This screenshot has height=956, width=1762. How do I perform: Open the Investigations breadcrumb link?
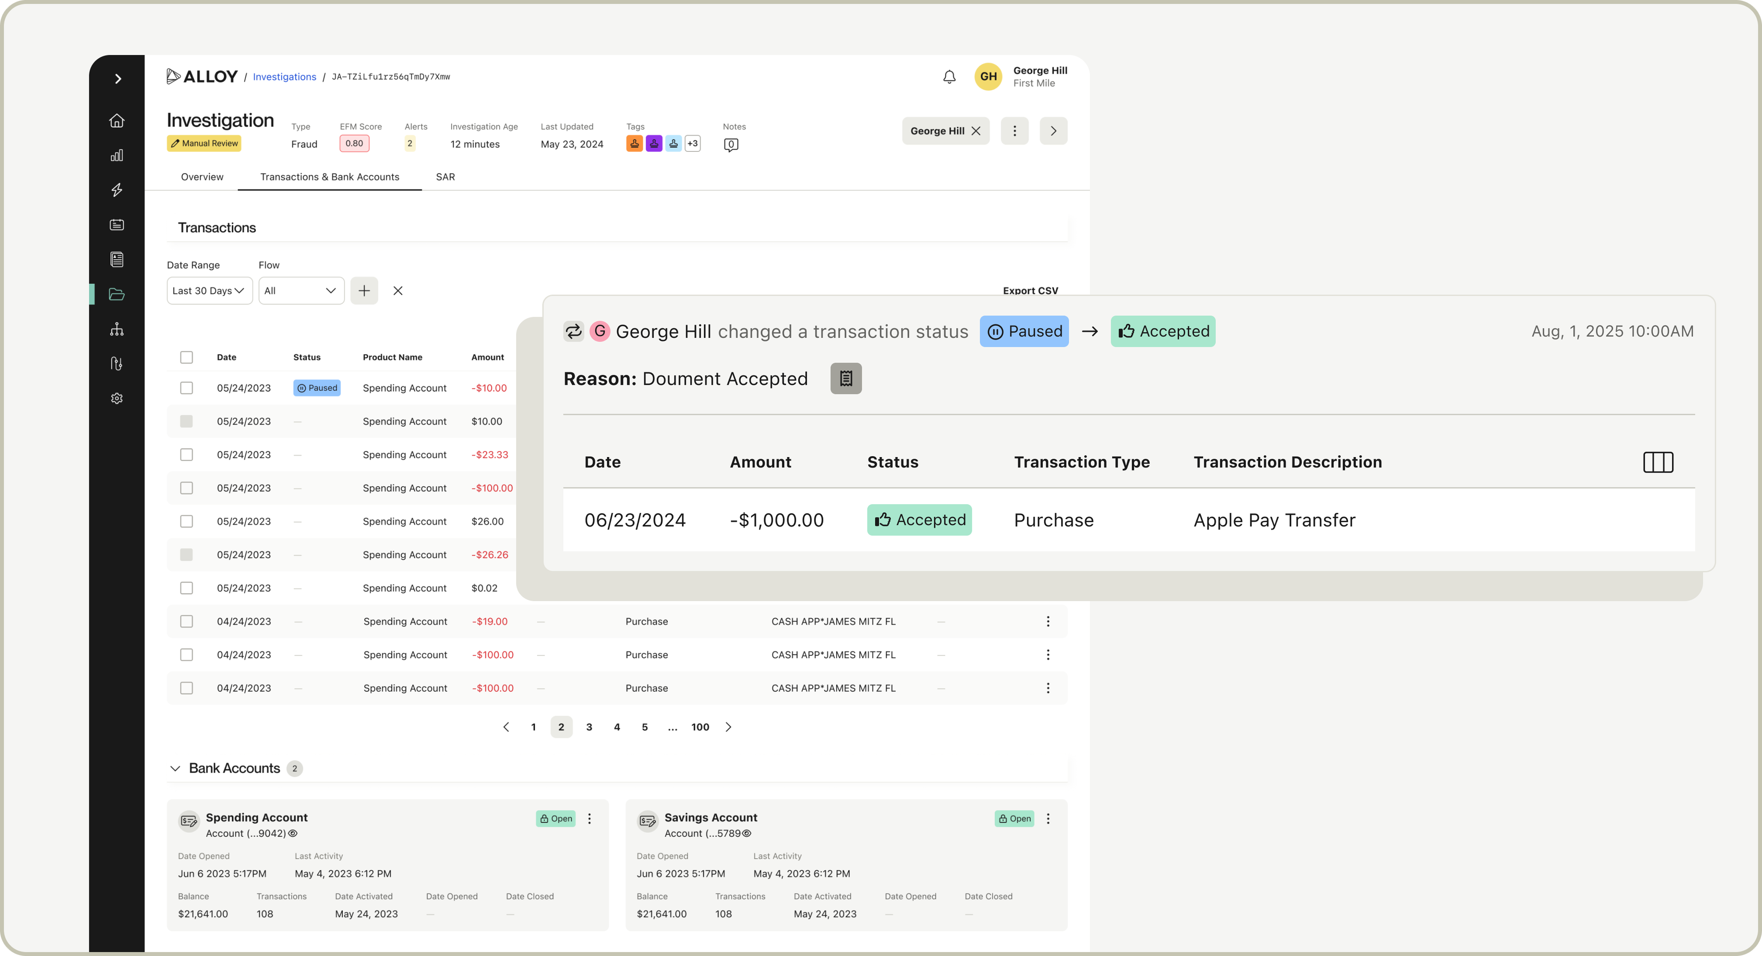click(284, 77)
